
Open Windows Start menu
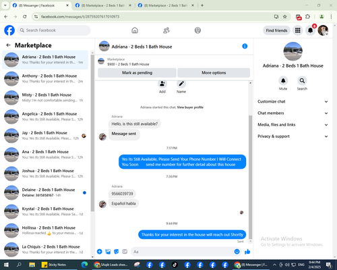click(x=6, y=265)
